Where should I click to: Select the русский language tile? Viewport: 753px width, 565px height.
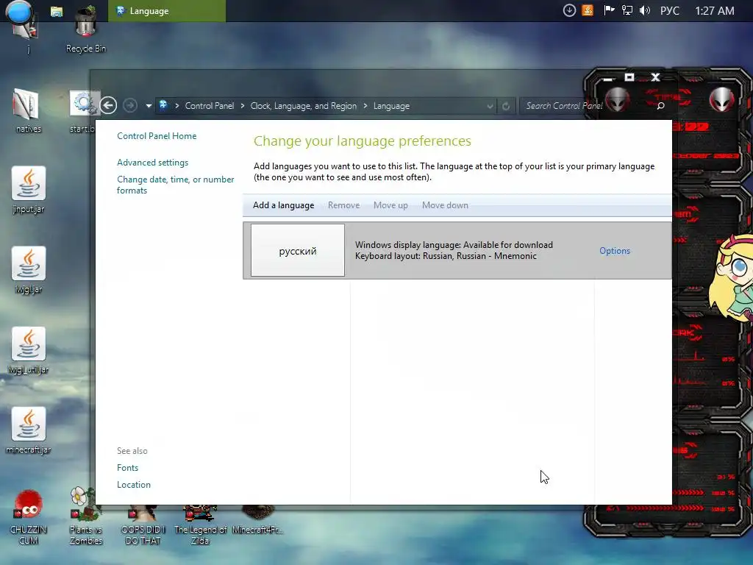pos(298,250)
